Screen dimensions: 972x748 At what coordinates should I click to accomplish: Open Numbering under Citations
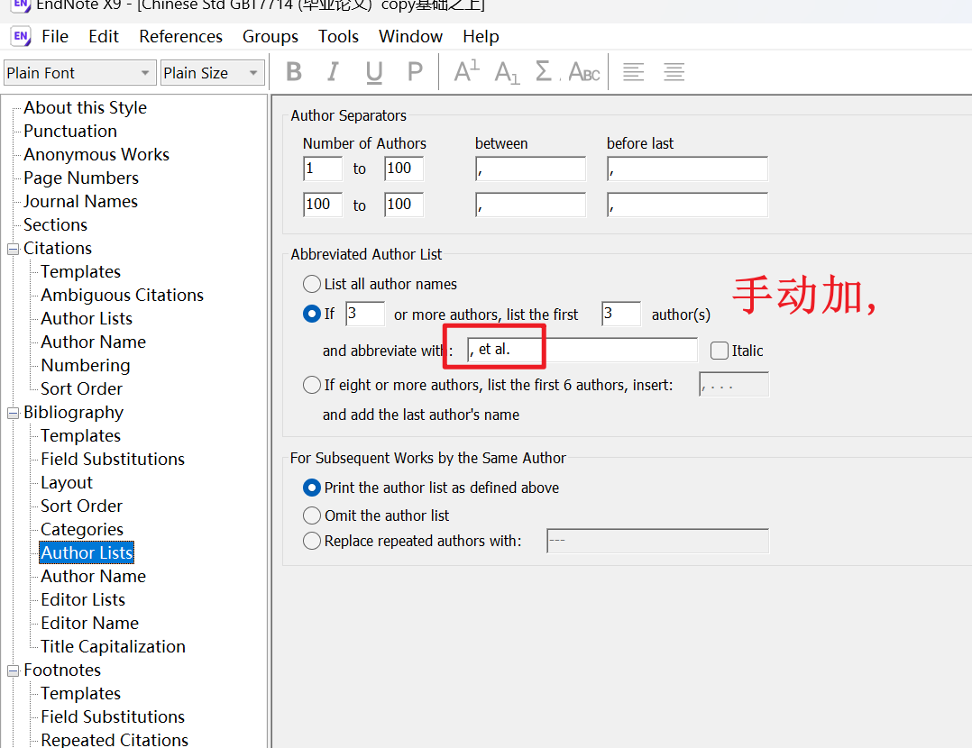pos(86,366)
